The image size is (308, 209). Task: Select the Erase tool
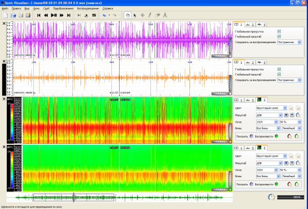(x=158, y=15)
